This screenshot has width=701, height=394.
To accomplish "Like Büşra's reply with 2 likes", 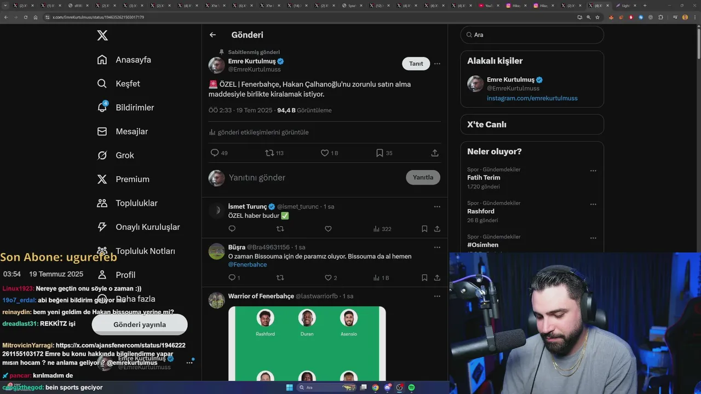I will pyautogui.click(x=331, y=278).
